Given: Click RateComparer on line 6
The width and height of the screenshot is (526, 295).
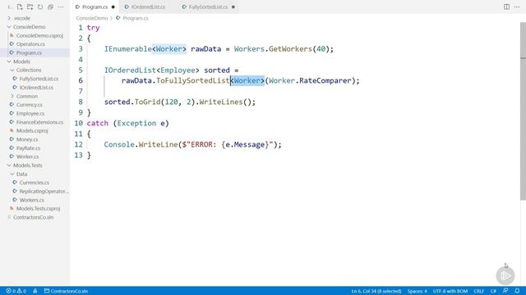Looking at the screenshot, I should pyautogui.click(x=325, y=80).
